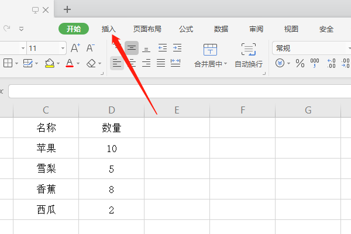Image resolution: width=351 pixels, height=234 pixels.
Task: Select the 西瓜 cell
Action: pos(46,209)
